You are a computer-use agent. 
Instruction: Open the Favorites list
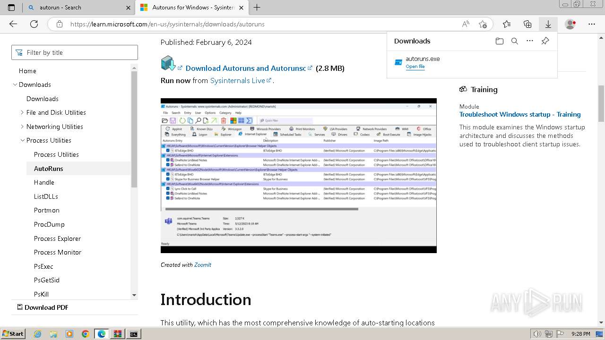507,24
